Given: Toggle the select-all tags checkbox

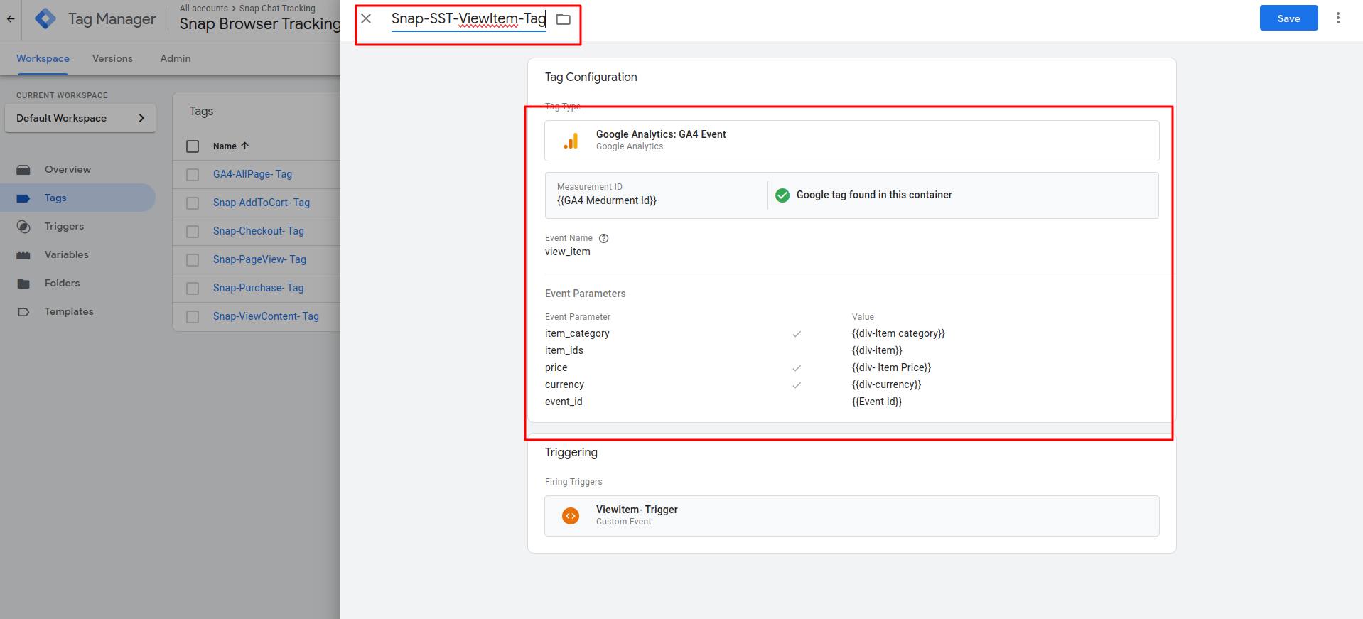Looking at the screenshot, I should click(x=193, y=146).
